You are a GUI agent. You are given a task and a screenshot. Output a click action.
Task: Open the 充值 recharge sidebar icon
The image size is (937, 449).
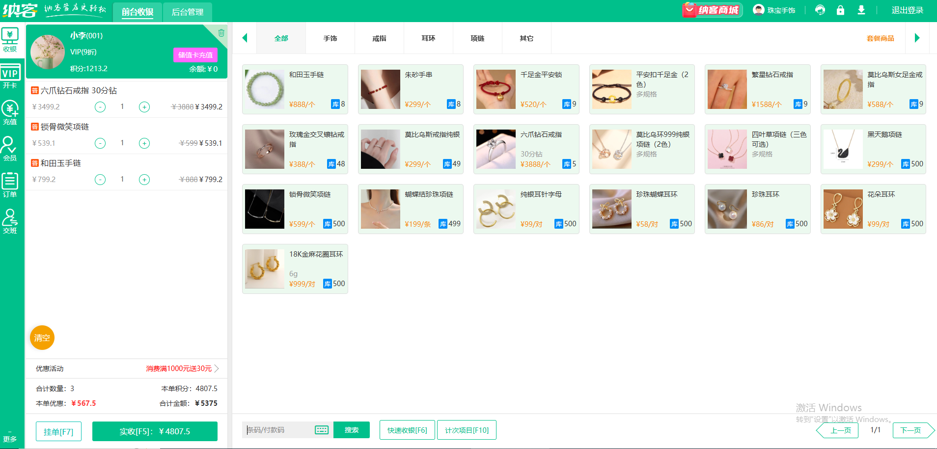coord(10,112)
